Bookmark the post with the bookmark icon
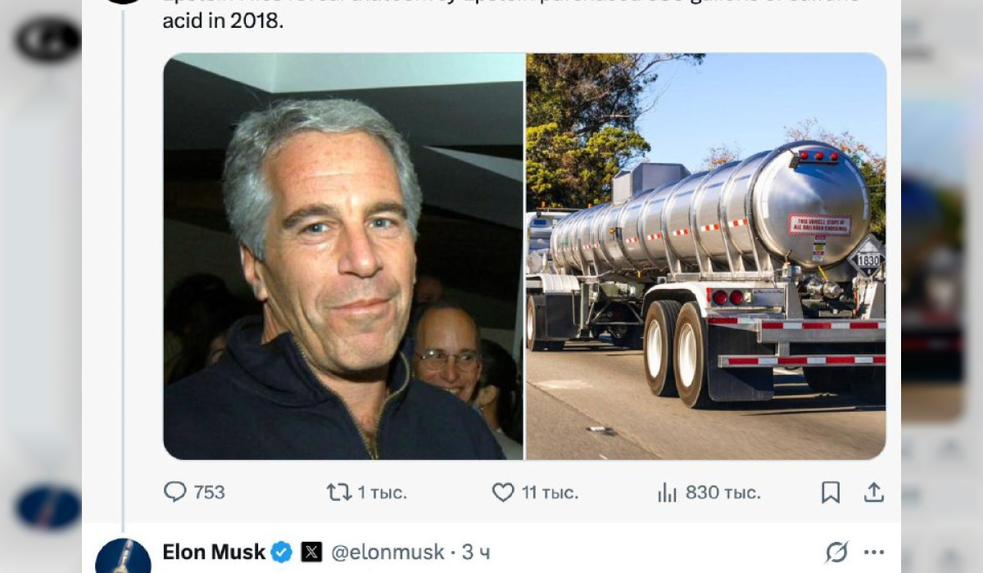The height and width of the screenshot is (573, 983). pyautogui.click(x=830, y=492)
